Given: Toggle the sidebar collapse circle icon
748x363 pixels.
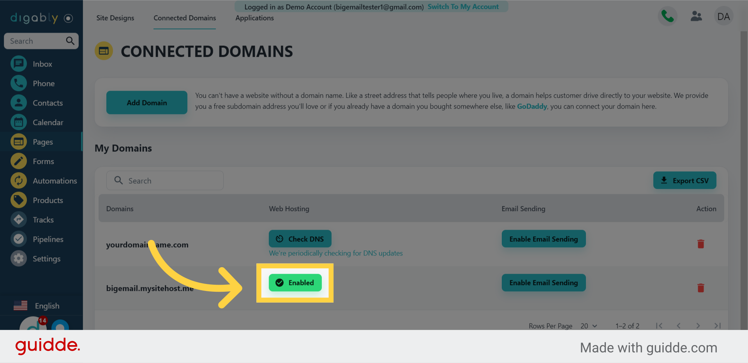Looking at the screenshot, I should pyautogui.click(x=68, y=18).
